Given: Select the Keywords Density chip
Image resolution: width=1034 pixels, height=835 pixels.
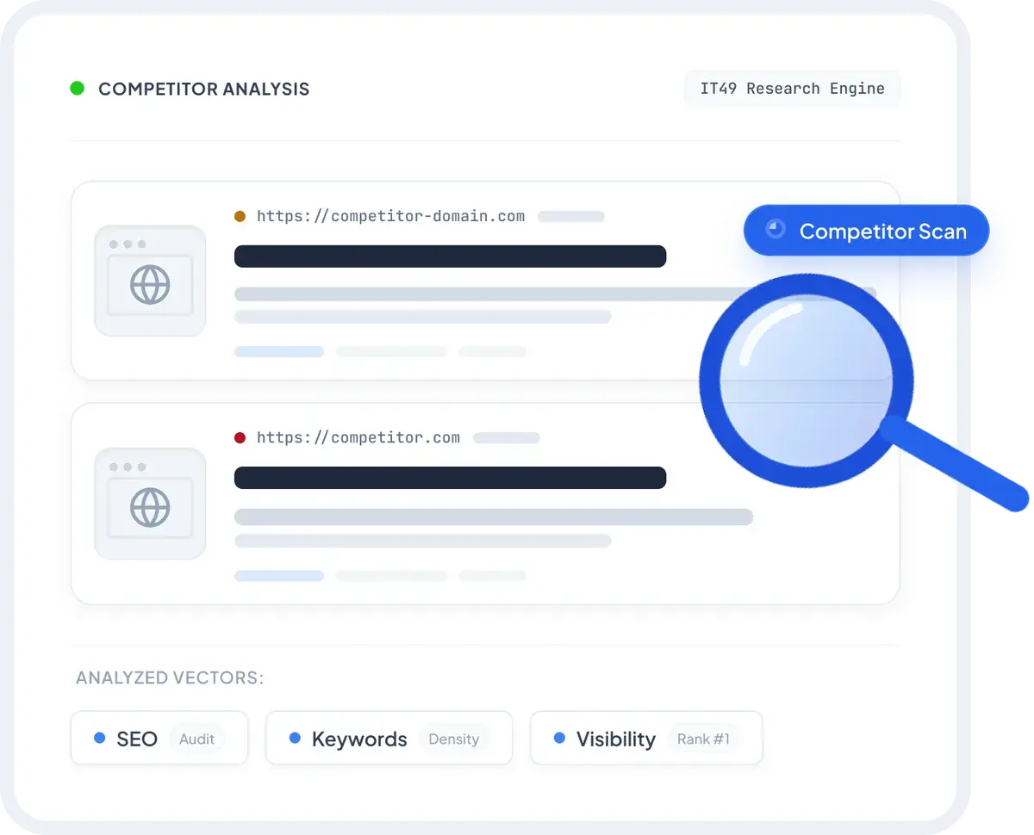Looking at the screenshot, I should [x=389, y=739].
